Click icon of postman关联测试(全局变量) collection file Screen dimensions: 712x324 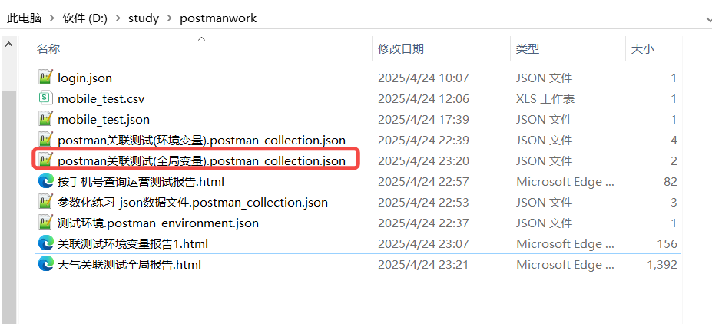(x=45, y=160)
